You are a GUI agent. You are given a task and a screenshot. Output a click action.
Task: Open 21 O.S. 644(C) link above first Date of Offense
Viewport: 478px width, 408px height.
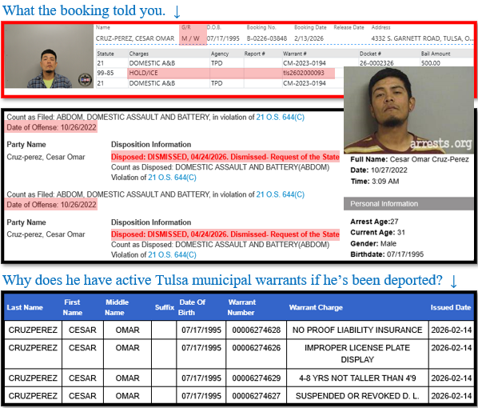click(280, 117)
